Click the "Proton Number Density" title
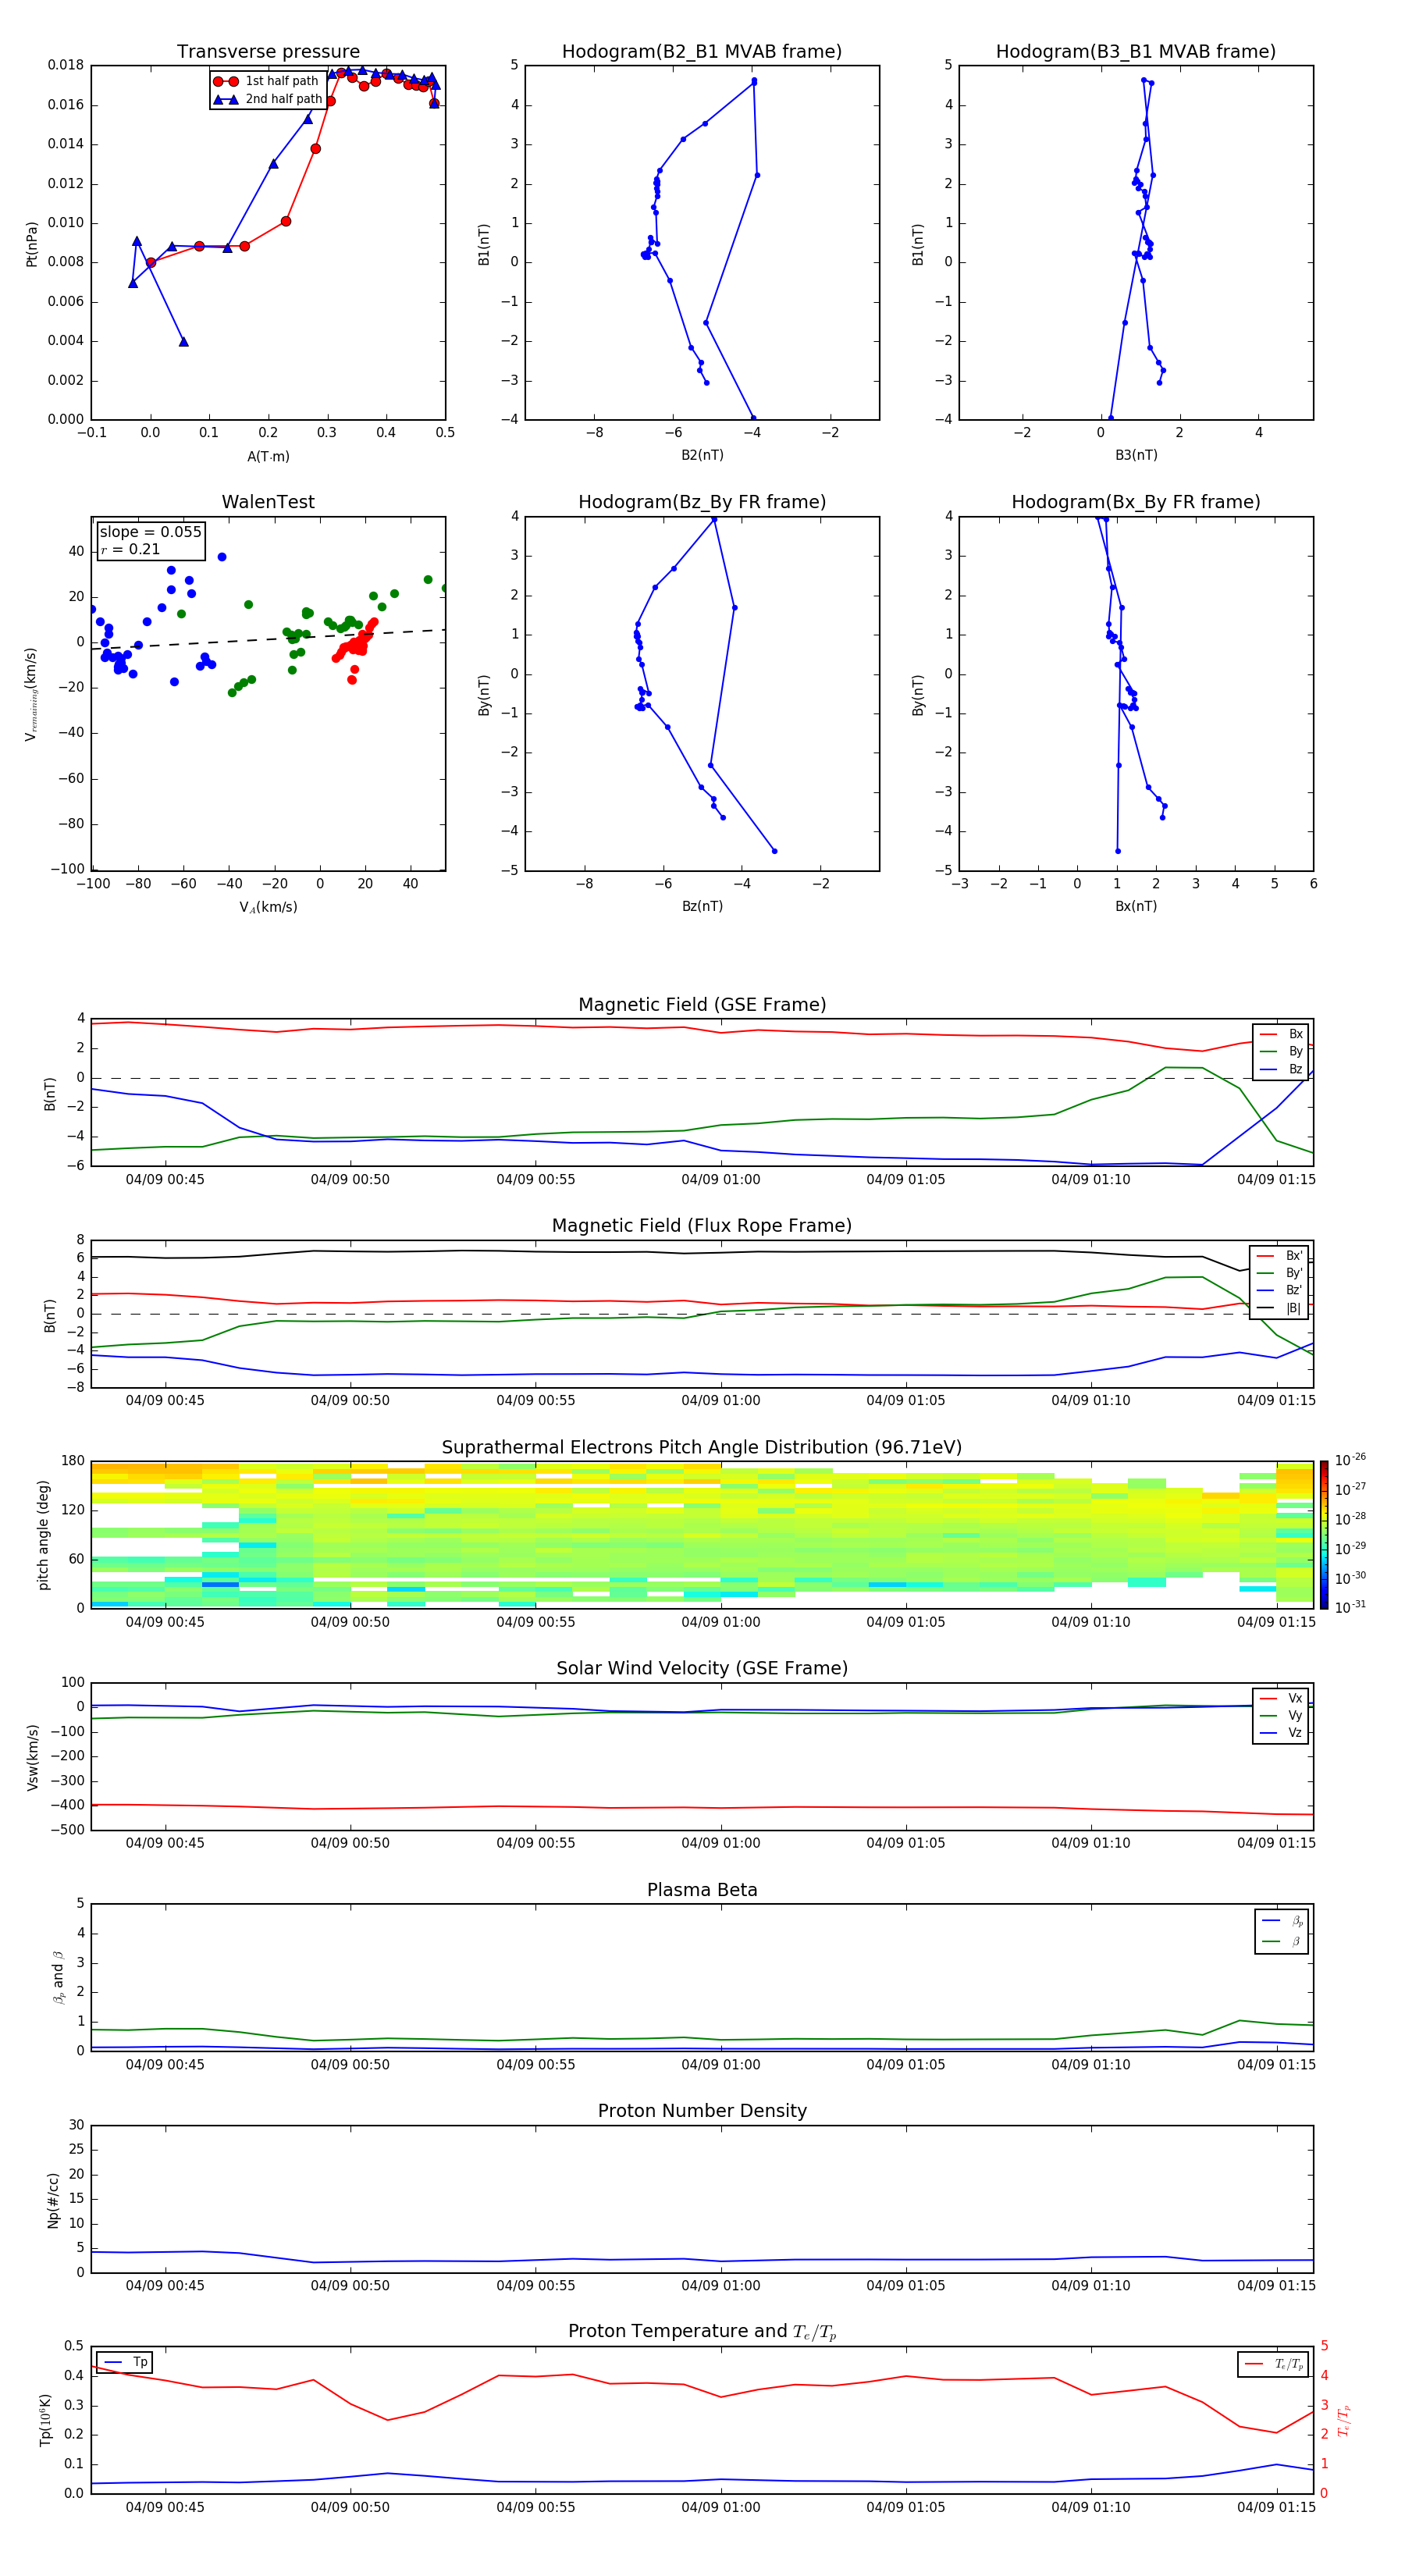Viewport: 1405px width, 2576px height. pos(702,2111)
